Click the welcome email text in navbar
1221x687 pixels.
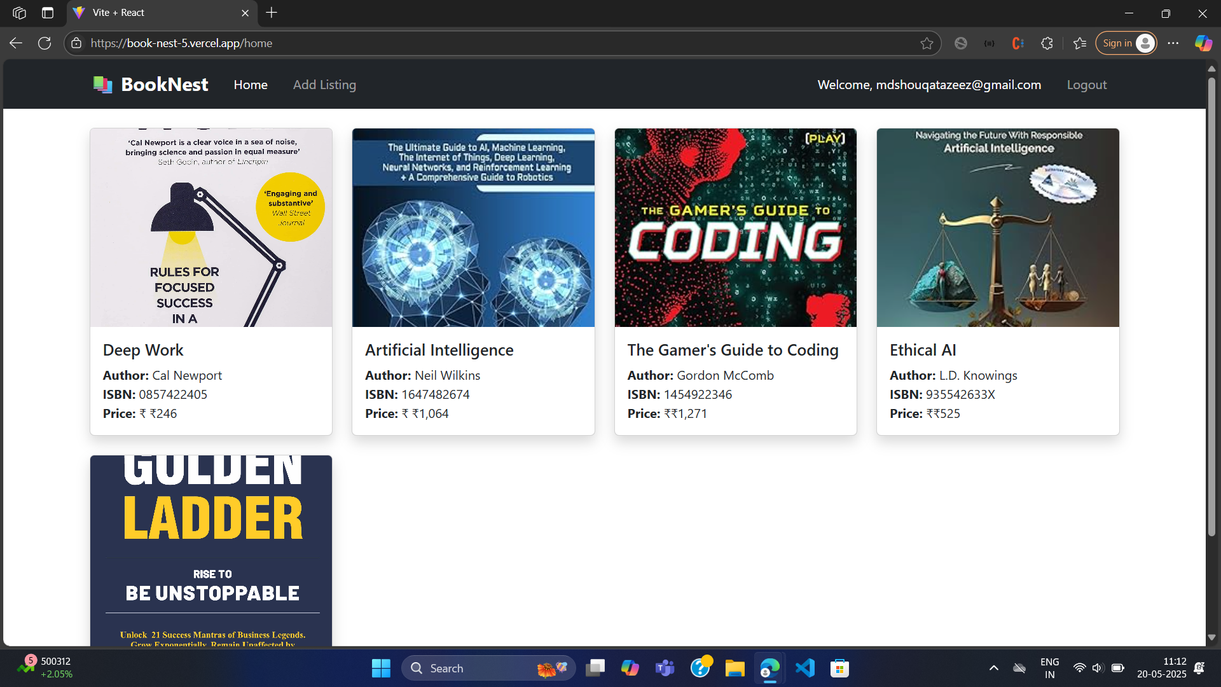(929, 85)
